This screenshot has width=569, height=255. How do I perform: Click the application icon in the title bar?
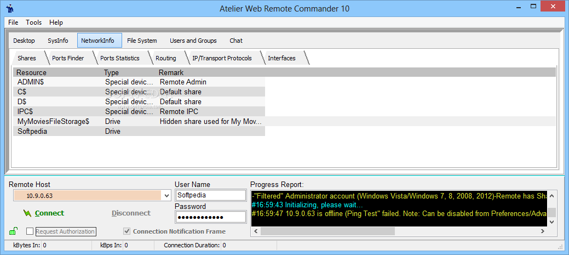pos(10,8)
